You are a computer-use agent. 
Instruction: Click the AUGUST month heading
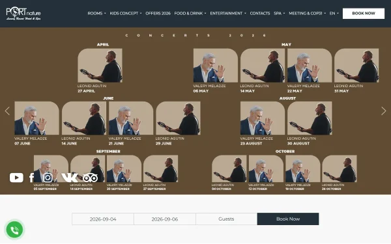point(287,98)
